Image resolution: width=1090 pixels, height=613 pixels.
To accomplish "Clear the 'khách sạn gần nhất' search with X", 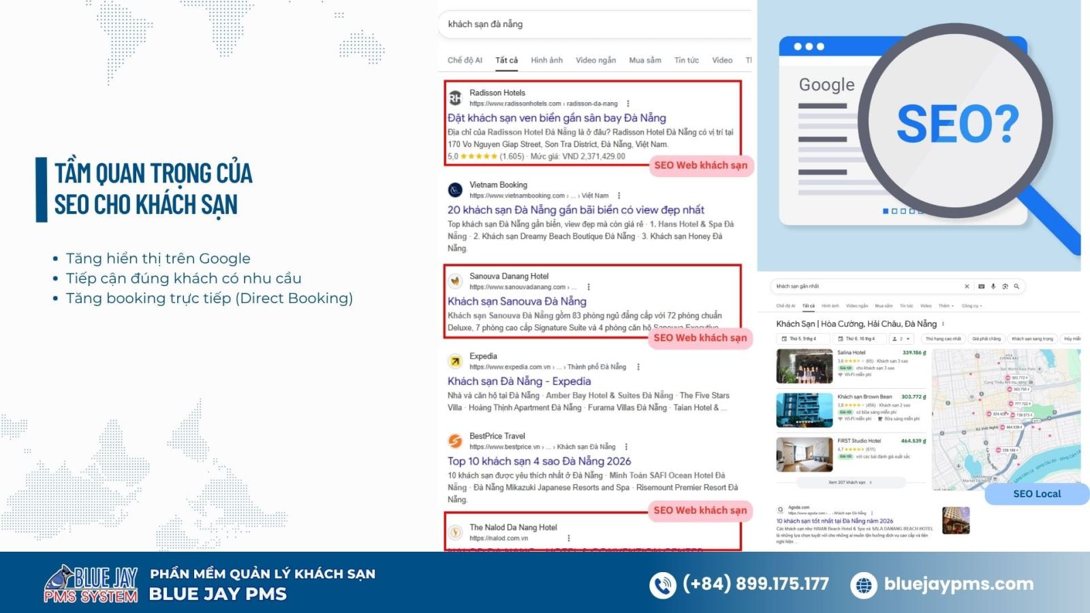I will coord(967,286).
